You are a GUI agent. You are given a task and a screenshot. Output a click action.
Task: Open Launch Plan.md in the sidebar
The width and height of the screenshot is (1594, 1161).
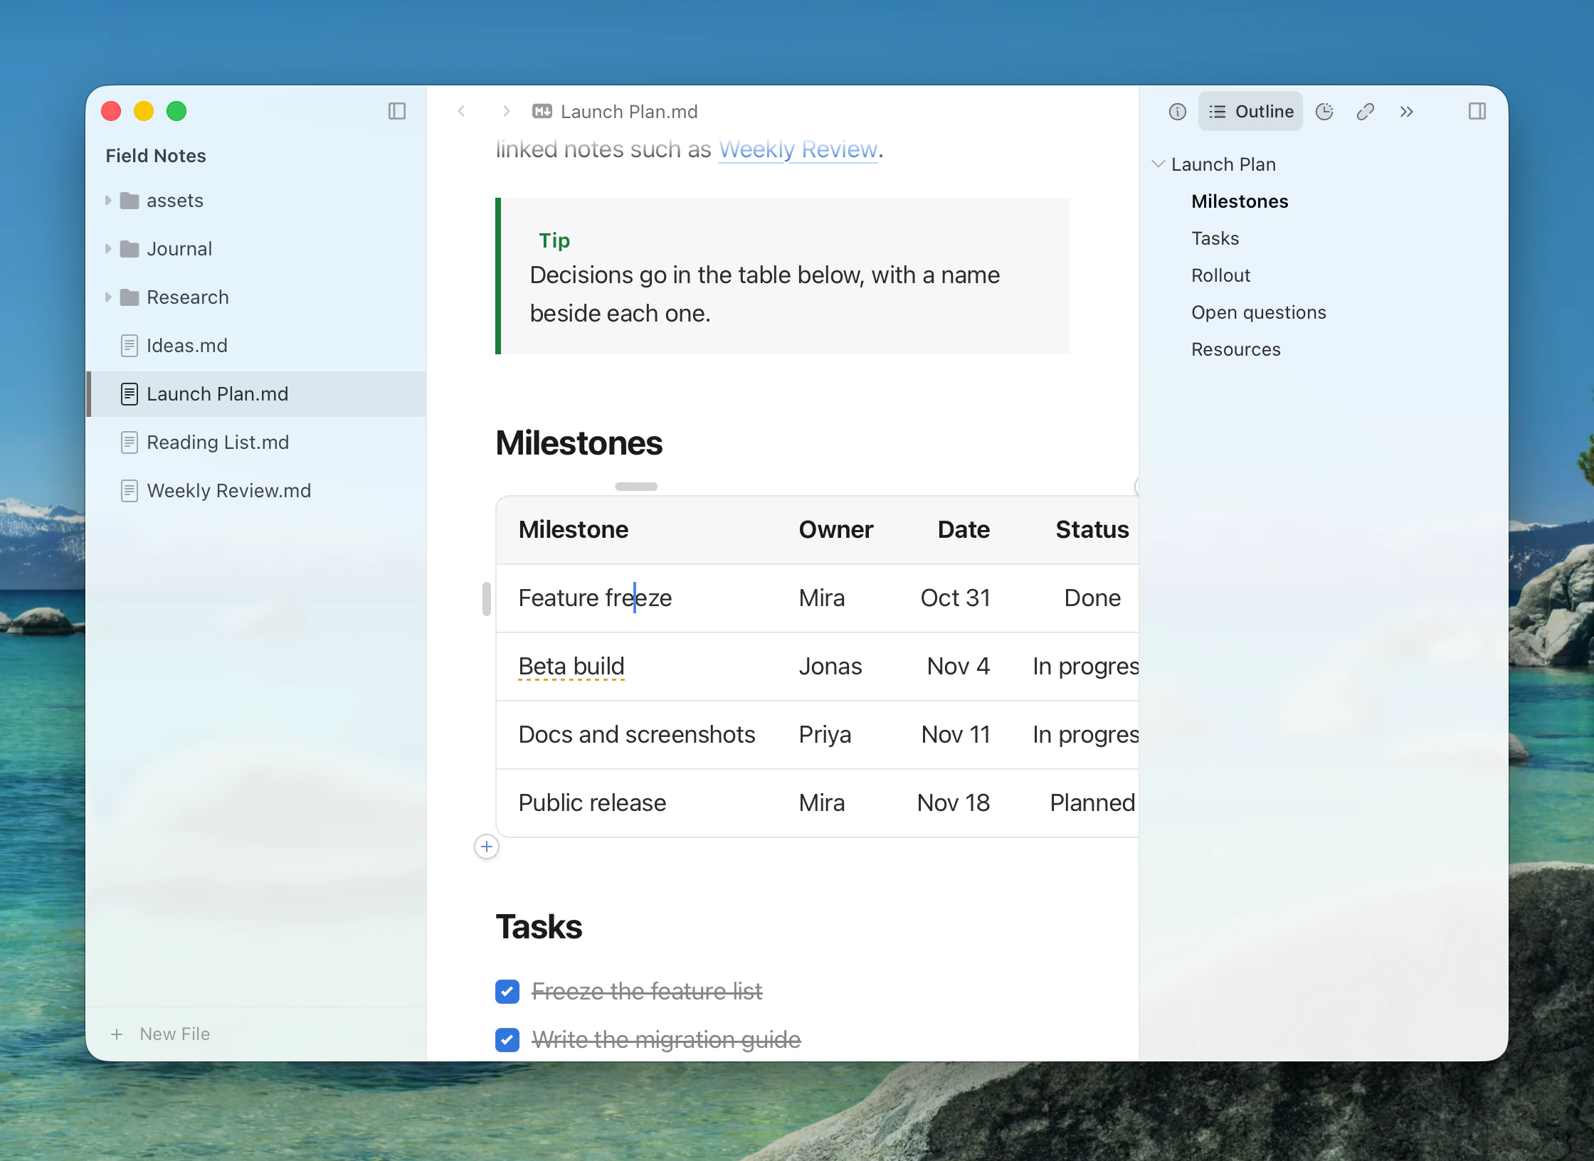256,394
